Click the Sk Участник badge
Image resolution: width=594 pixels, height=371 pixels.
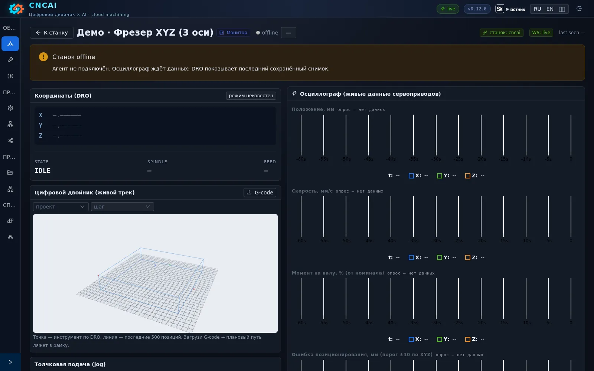tap(510, 9)
